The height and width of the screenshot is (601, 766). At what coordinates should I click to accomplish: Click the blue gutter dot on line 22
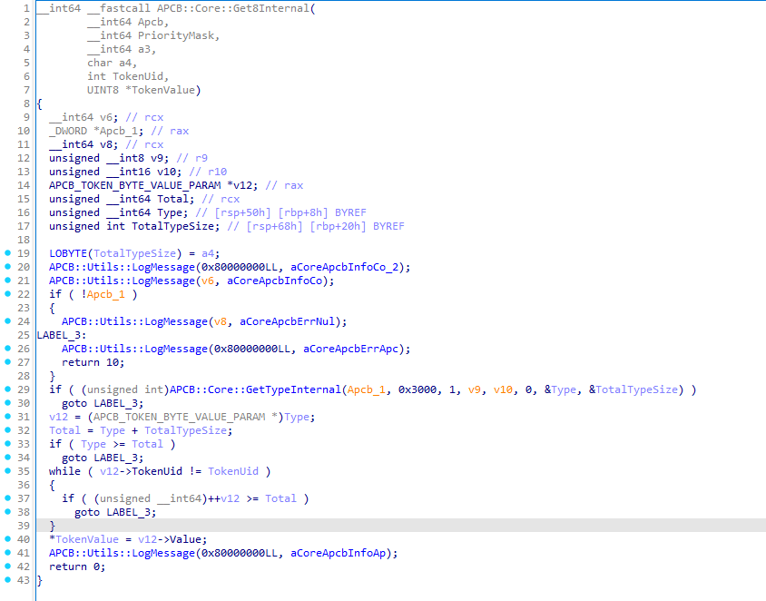8,294
